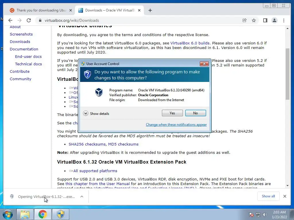Image resolution: width=294 pixels, height=220 pixels.
Task: Open Action Center flag tray icon
Action: pos(251,215)
